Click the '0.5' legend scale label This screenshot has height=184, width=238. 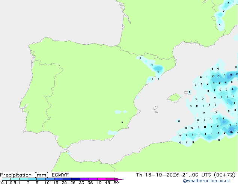tap(13, 182)
